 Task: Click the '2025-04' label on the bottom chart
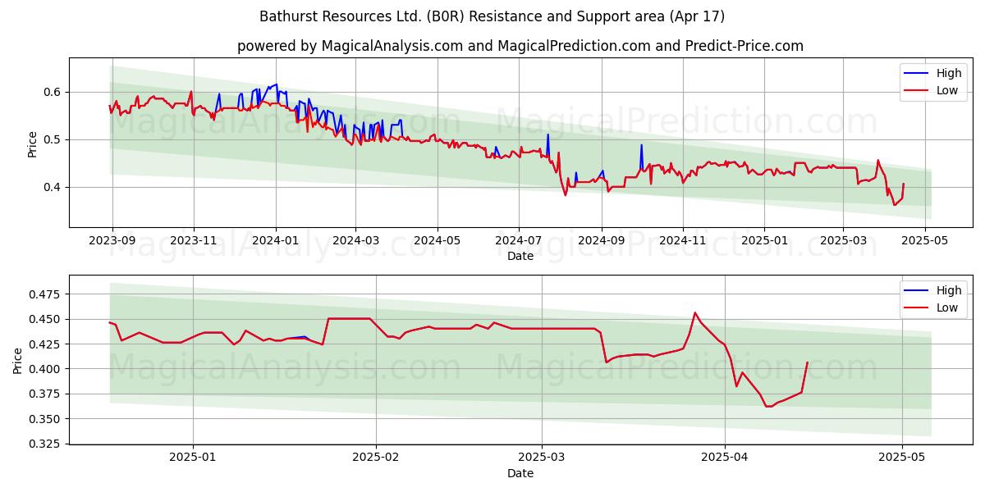(725, 458)
